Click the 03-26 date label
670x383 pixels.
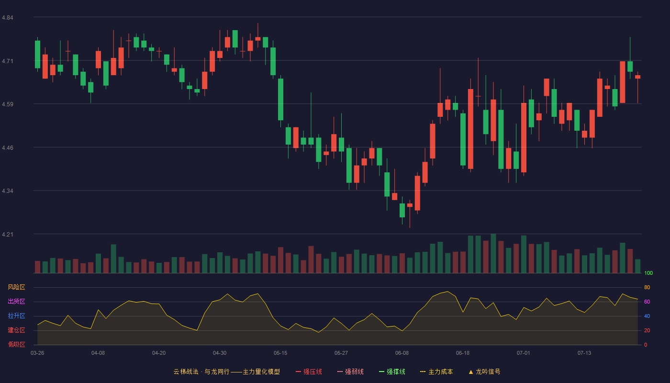pyautogui.click(x=37, y=353)
